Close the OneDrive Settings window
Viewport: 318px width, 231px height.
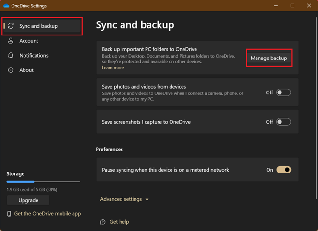point(309,6)
